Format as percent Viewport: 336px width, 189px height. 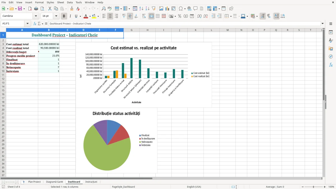(180, 16)
